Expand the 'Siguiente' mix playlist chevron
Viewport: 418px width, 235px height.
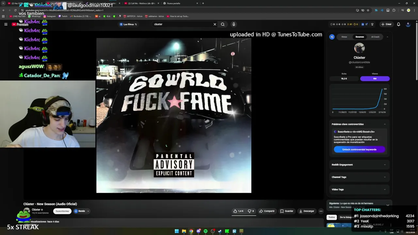tap(388, 205)
